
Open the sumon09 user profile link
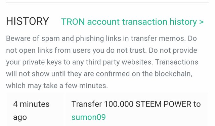tap(89, 117)
